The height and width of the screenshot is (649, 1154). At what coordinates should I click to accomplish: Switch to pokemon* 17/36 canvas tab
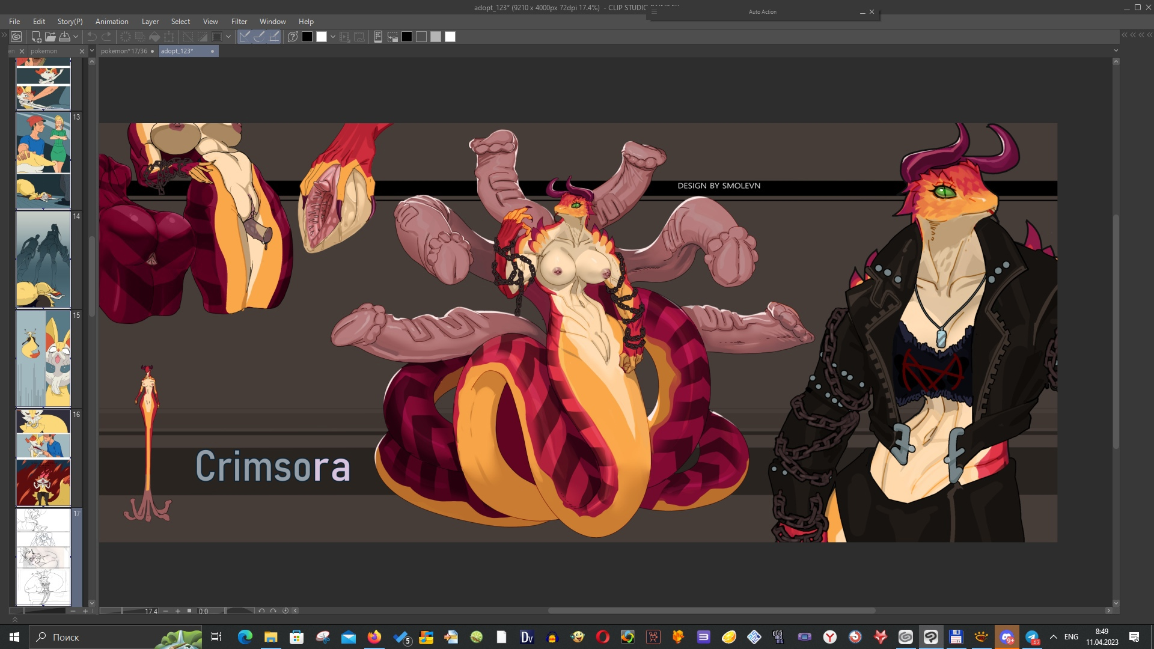pos(124,51)
